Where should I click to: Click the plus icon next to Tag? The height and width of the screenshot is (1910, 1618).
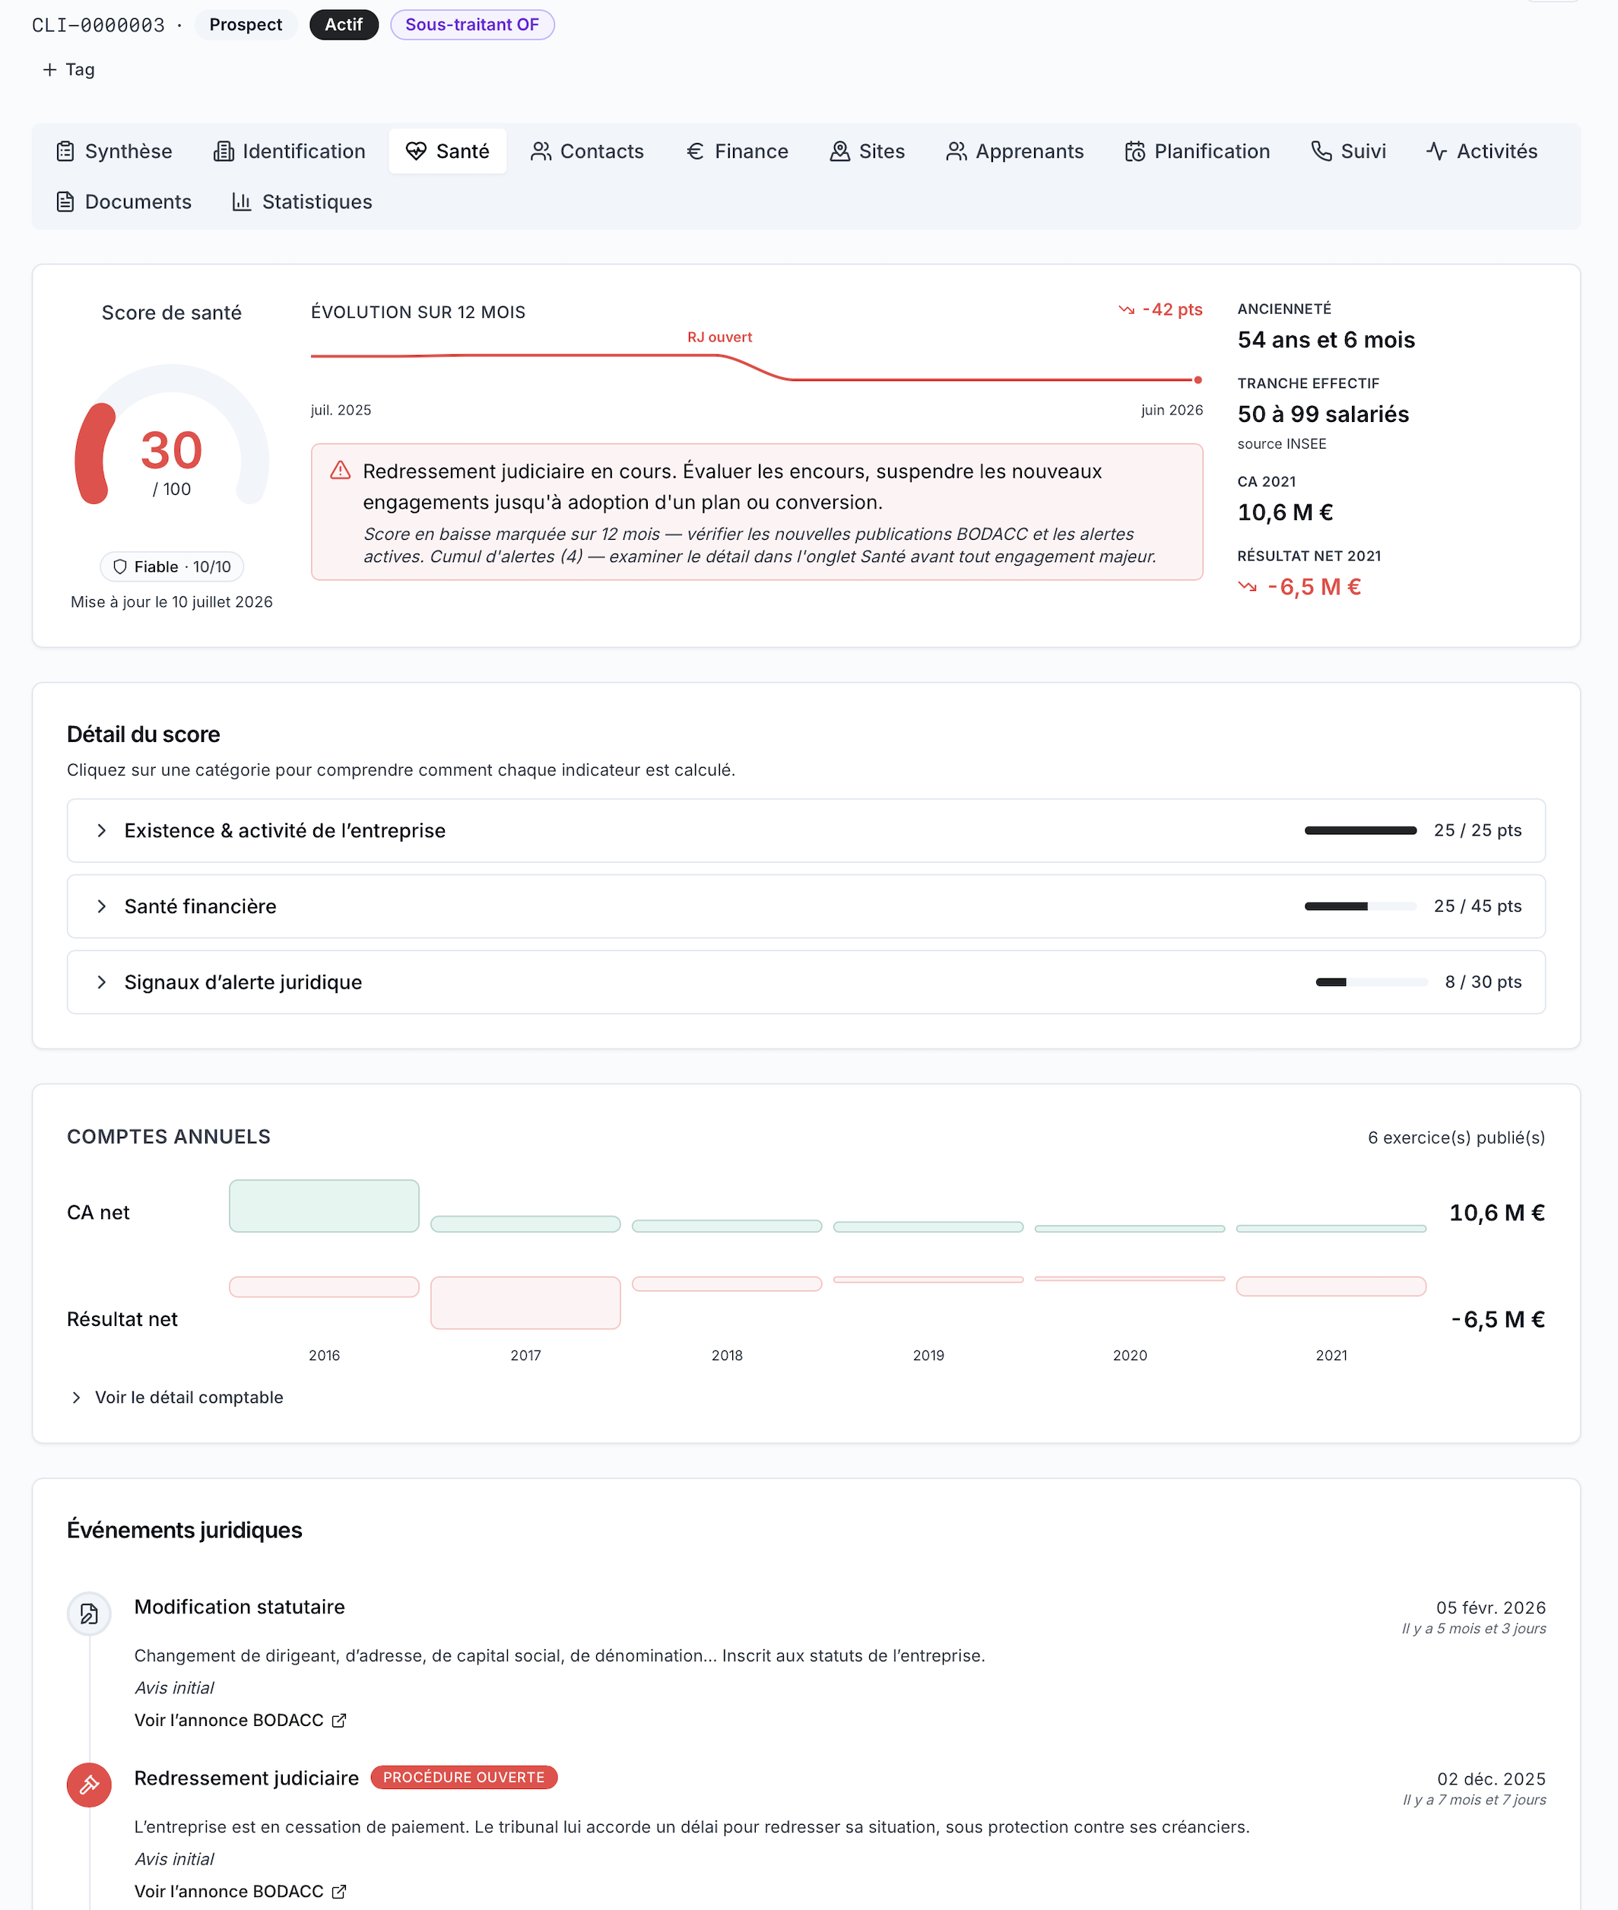49,70
